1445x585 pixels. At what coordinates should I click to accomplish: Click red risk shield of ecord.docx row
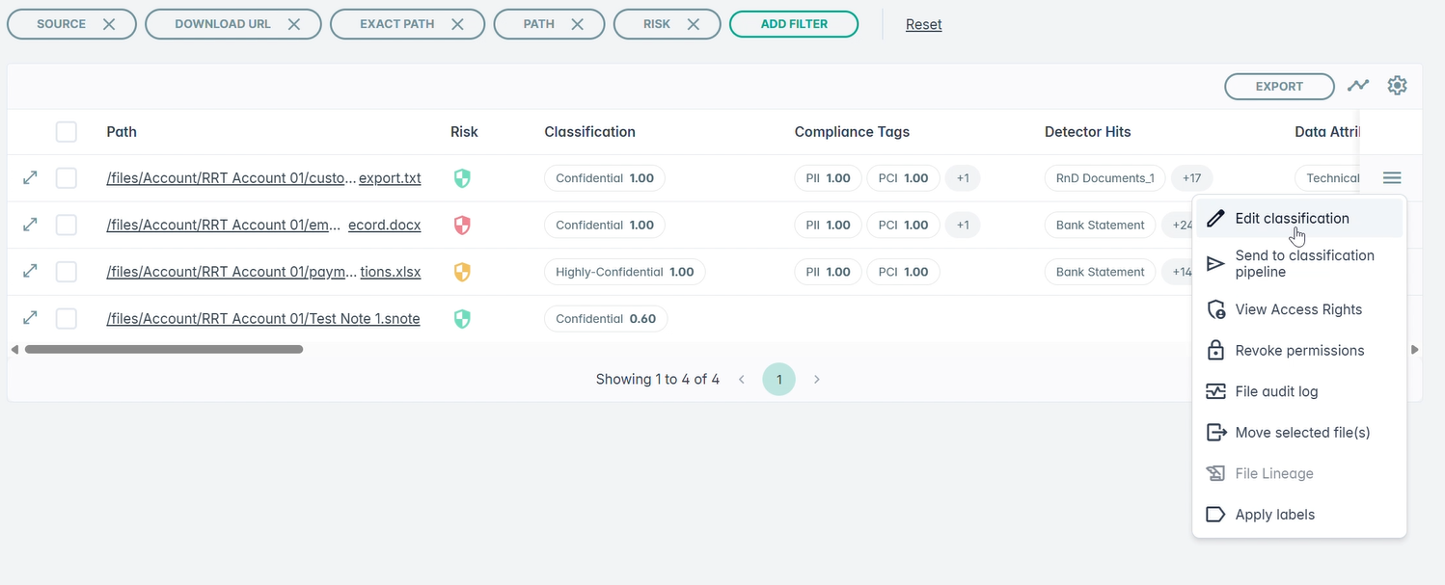[x=462, y=225]
